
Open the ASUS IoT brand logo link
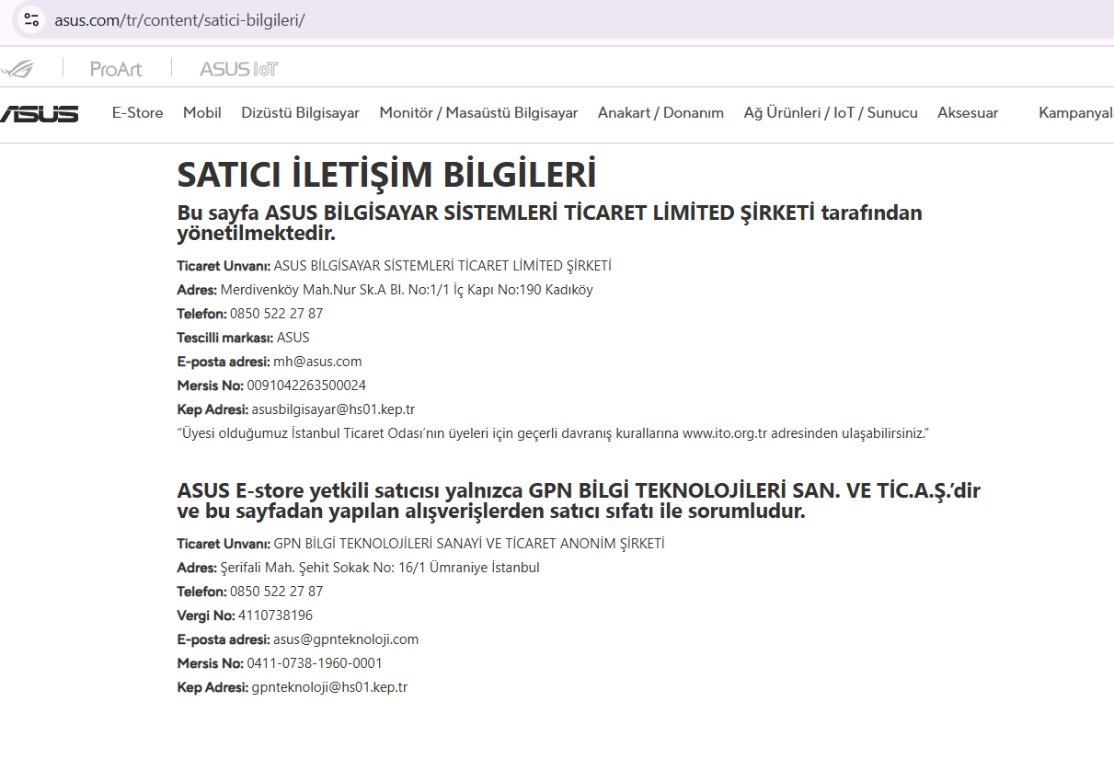(238, 68)
